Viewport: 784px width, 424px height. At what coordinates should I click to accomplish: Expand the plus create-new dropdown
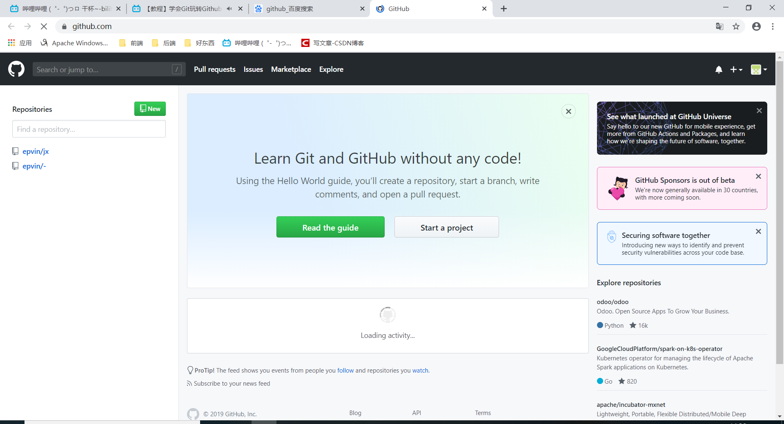(736, 70)
